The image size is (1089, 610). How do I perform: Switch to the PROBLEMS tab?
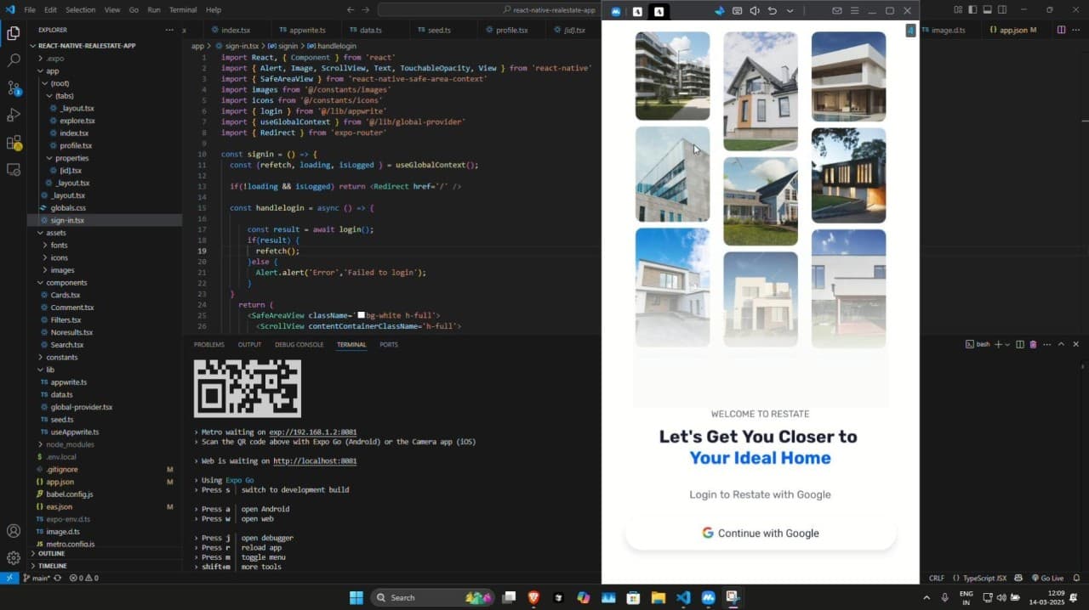[x=208, y=345]
